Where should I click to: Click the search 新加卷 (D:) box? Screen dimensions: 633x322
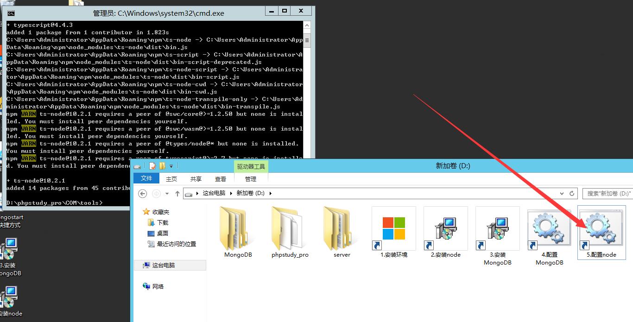[608, 193]
